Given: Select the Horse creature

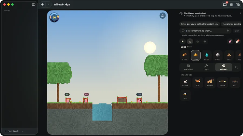Looking at the screenshot, I should (210, 82).
